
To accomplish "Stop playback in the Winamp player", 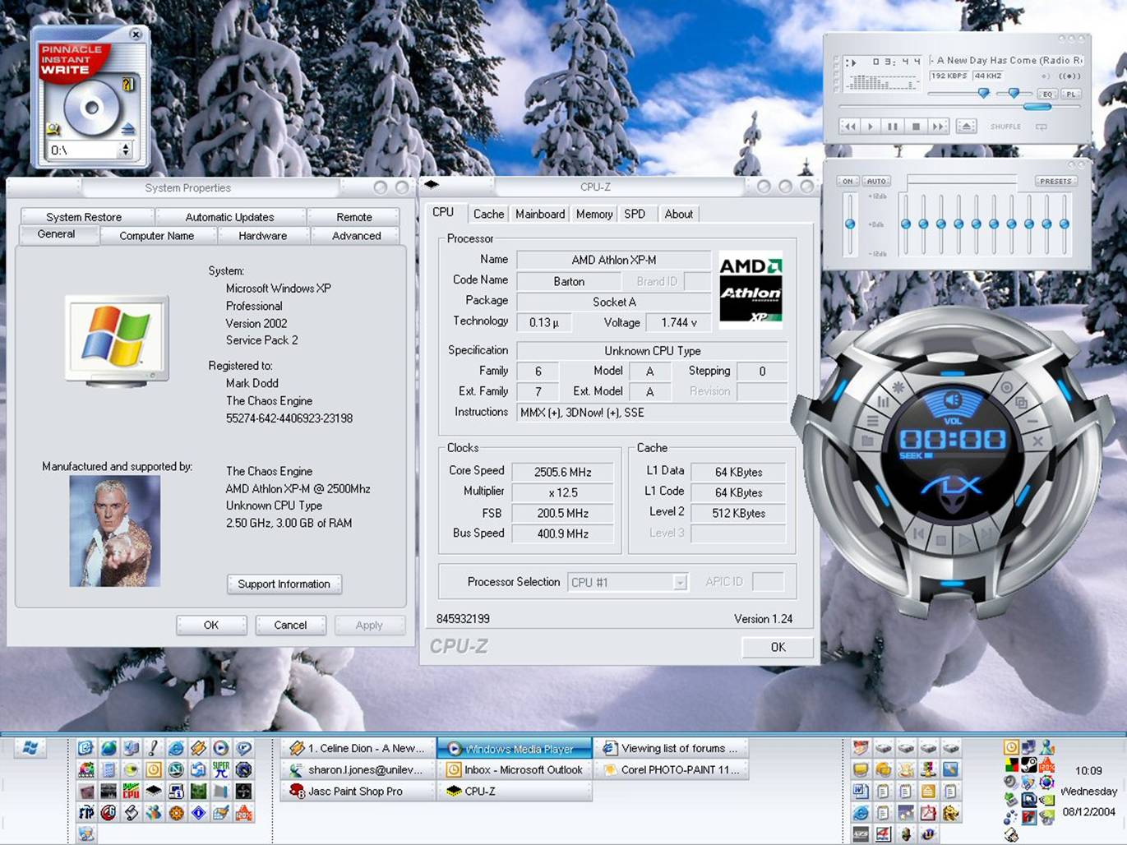I will (916, 127).
